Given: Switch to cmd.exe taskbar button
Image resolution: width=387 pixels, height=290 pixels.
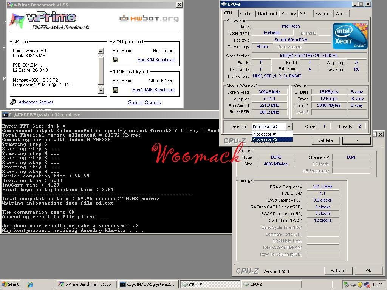Looking at the screenshot, I should 148,284.
